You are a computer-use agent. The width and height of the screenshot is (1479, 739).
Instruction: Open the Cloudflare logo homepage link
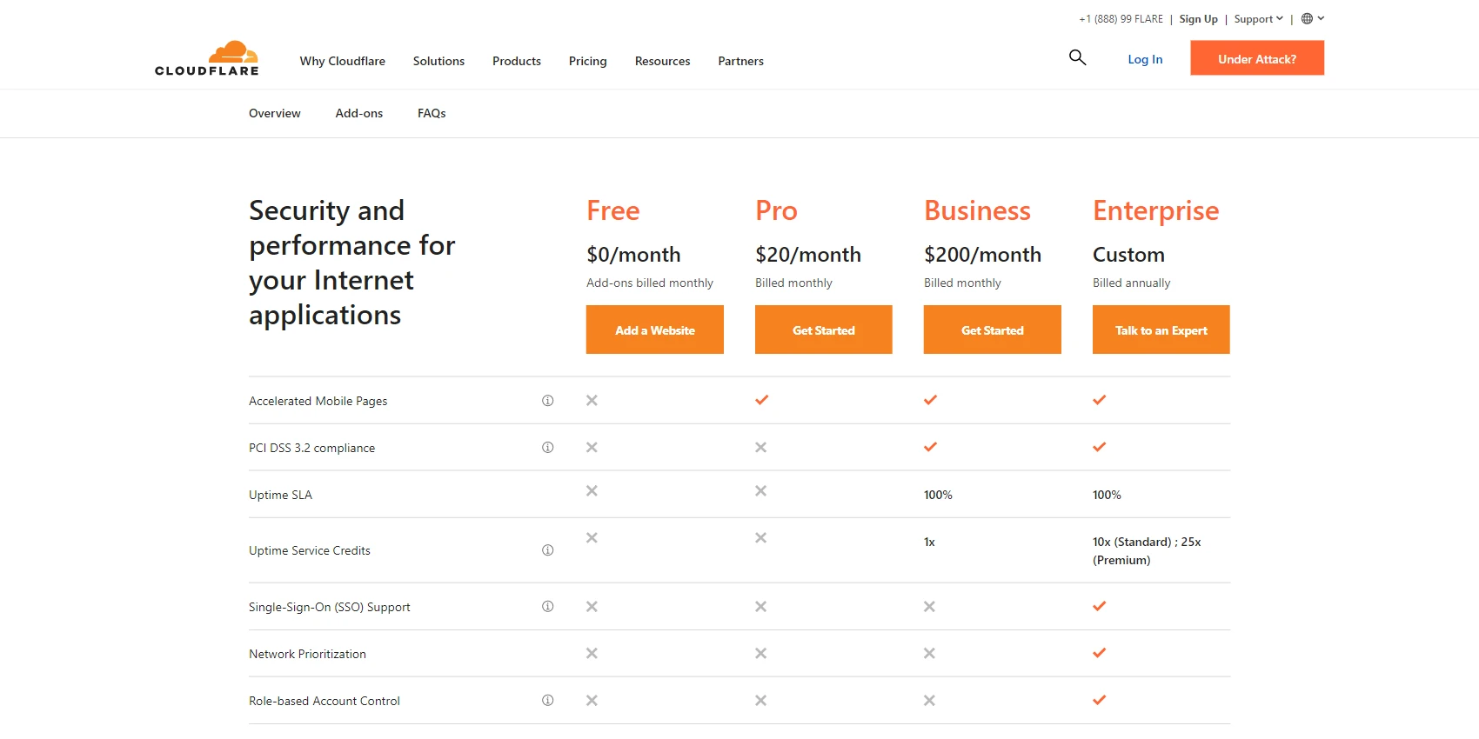207,58
